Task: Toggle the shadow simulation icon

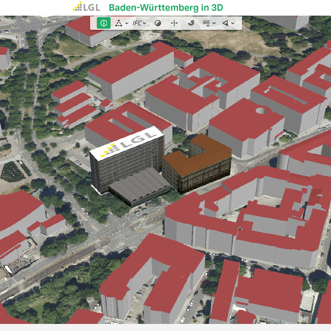Action: [x=158, y=23]
